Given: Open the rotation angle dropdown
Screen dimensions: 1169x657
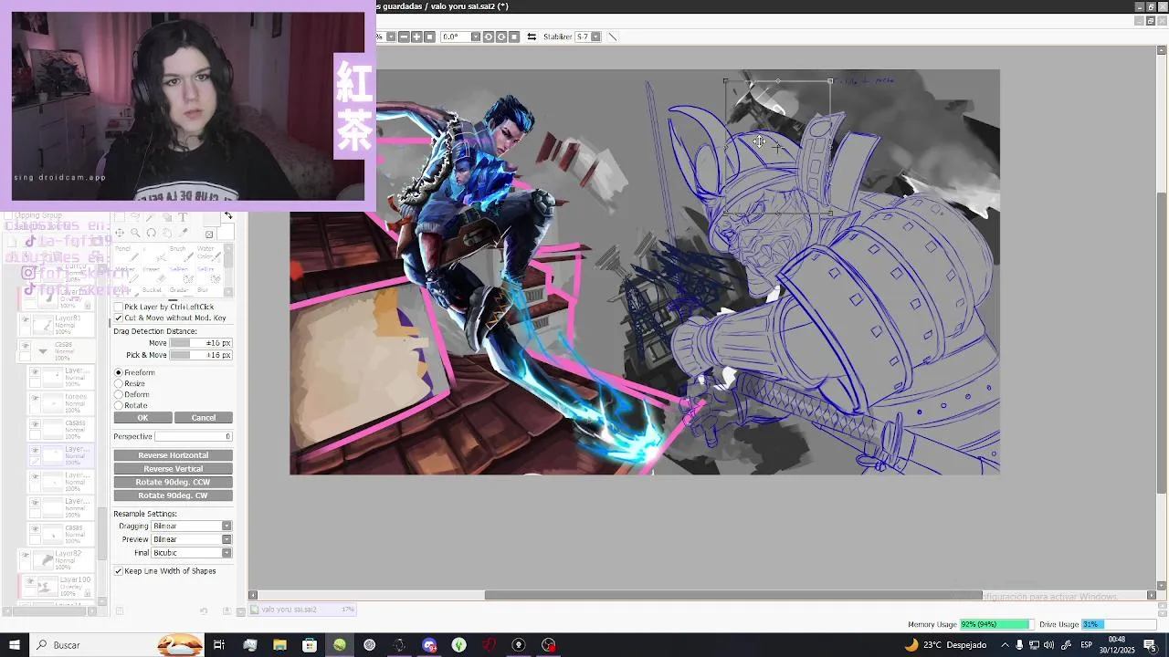Looking at the screenshot, I should [476, 36].
